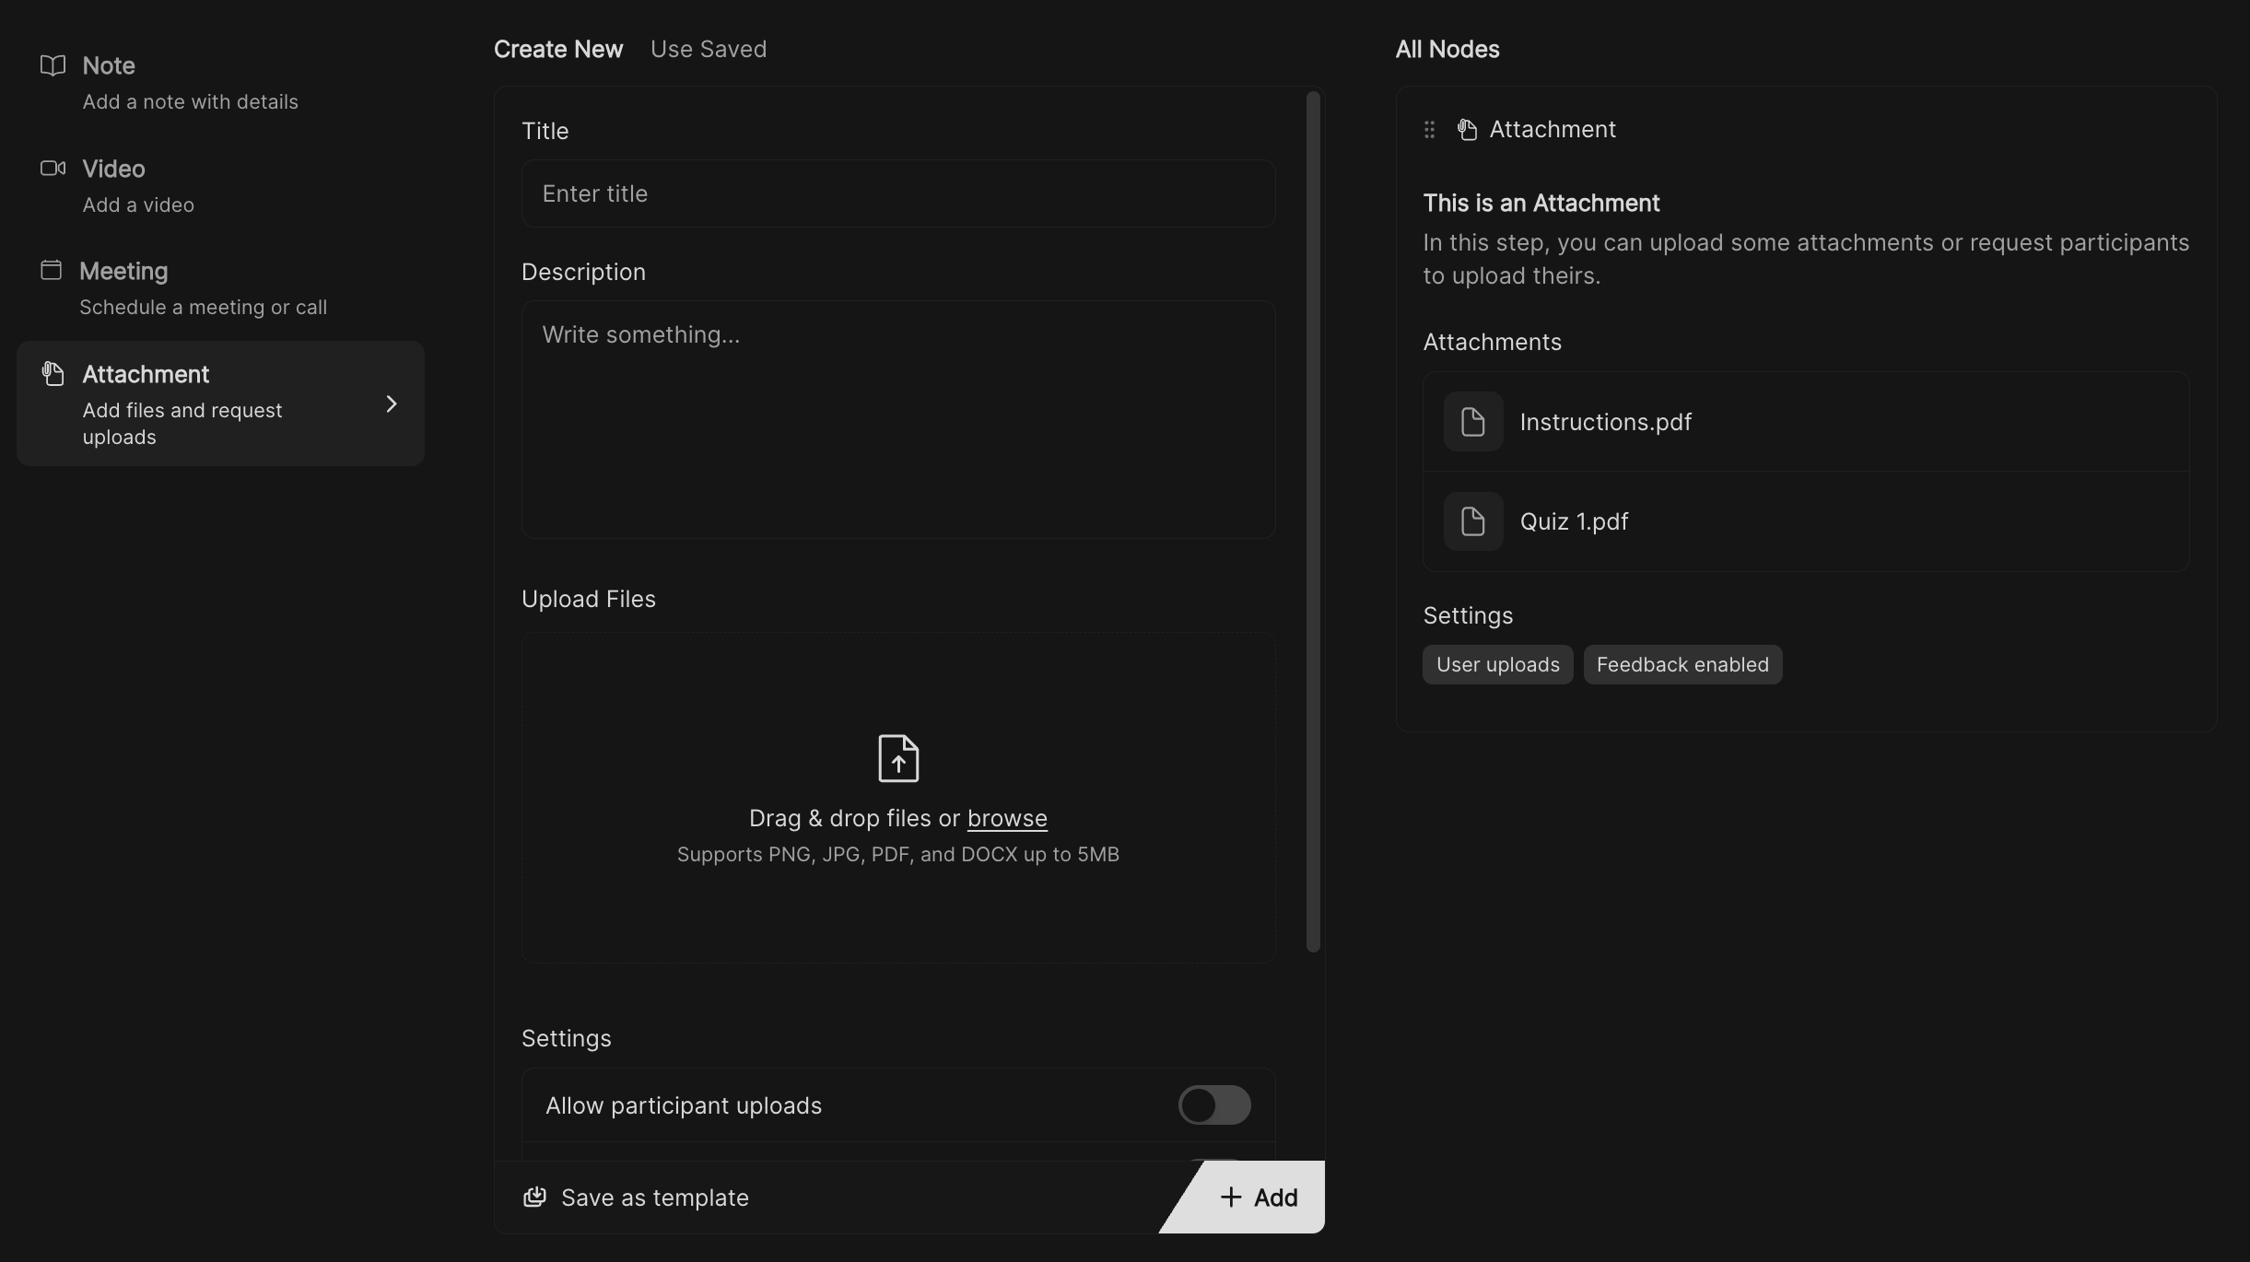2250x1262 pixels.
Task: Click the Feedback enabled tag
Action: (x=1682, y=665)
